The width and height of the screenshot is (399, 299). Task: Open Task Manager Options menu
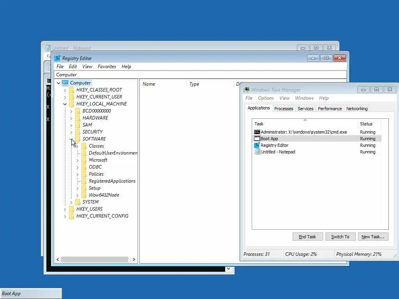pos(266,98)
